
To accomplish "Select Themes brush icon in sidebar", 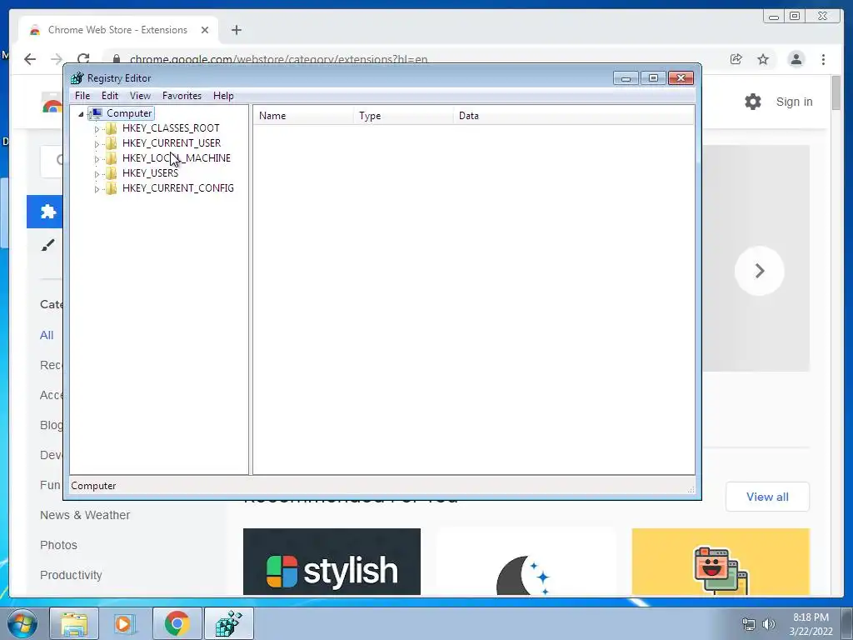I will [x=47, y=245].
